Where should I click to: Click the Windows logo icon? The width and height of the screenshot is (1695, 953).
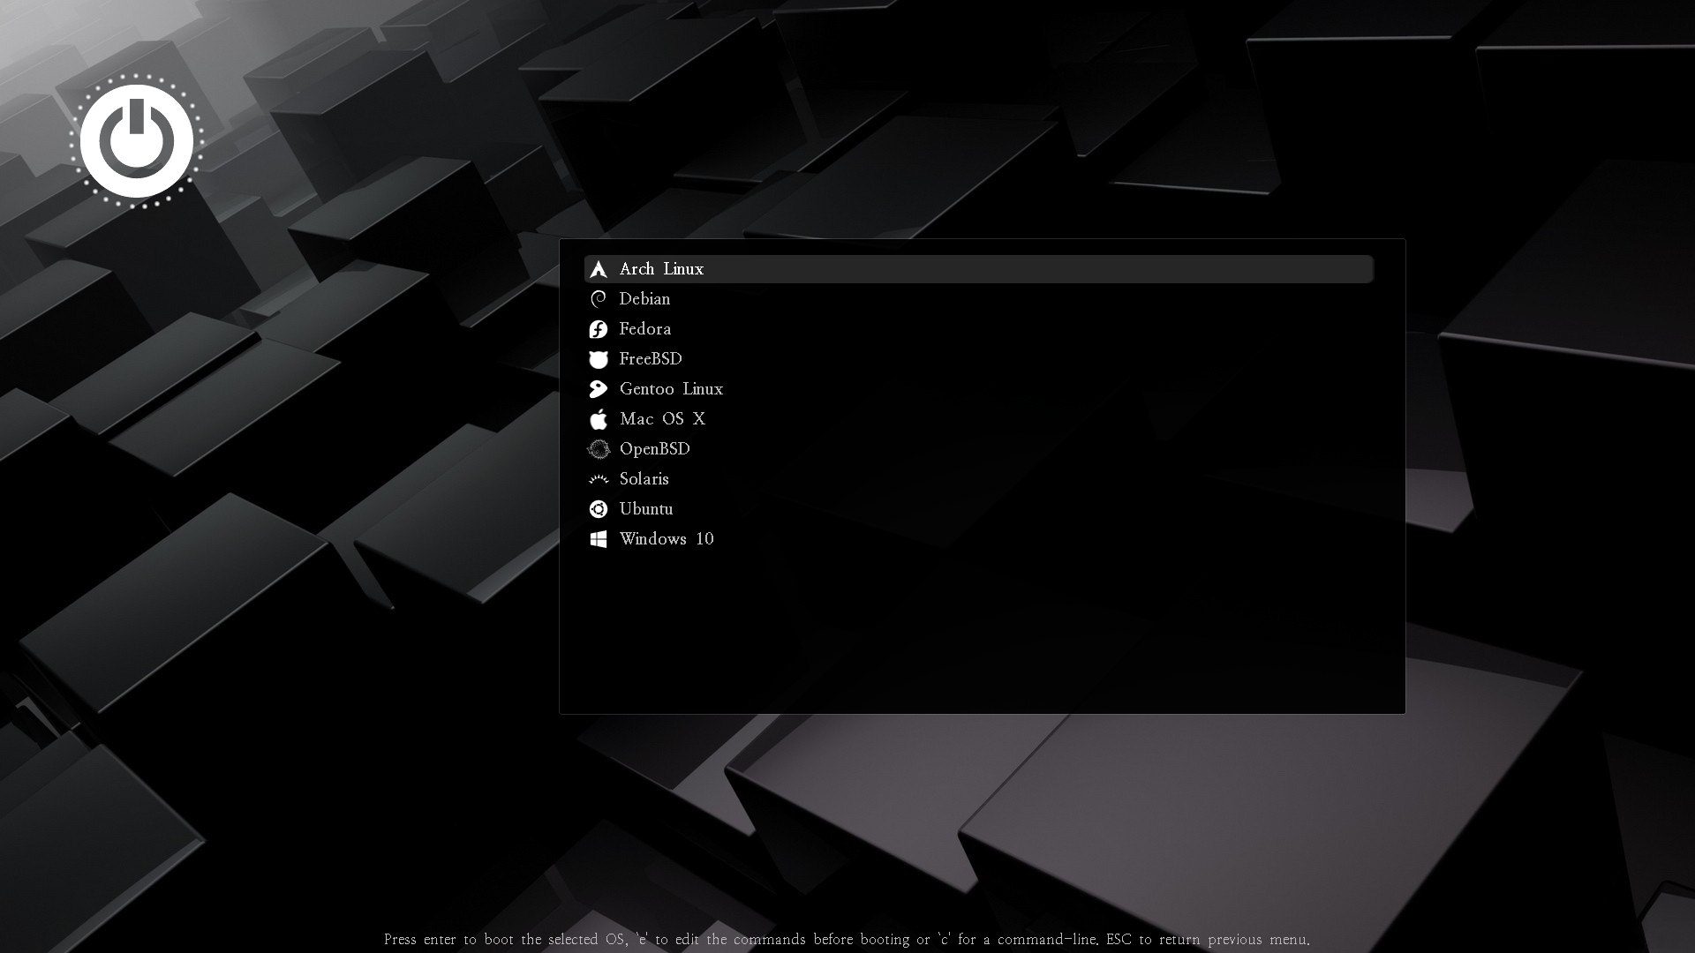(599, 539)
